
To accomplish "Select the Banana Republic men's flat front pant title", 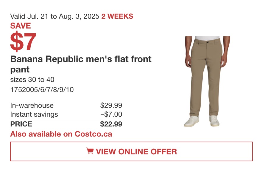I will [x=81, y=64].
